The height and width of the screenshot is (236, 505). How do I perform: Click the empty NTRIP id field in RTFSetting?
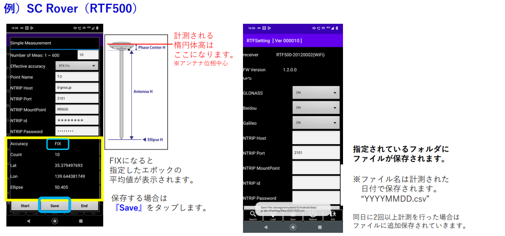[316, 182]
